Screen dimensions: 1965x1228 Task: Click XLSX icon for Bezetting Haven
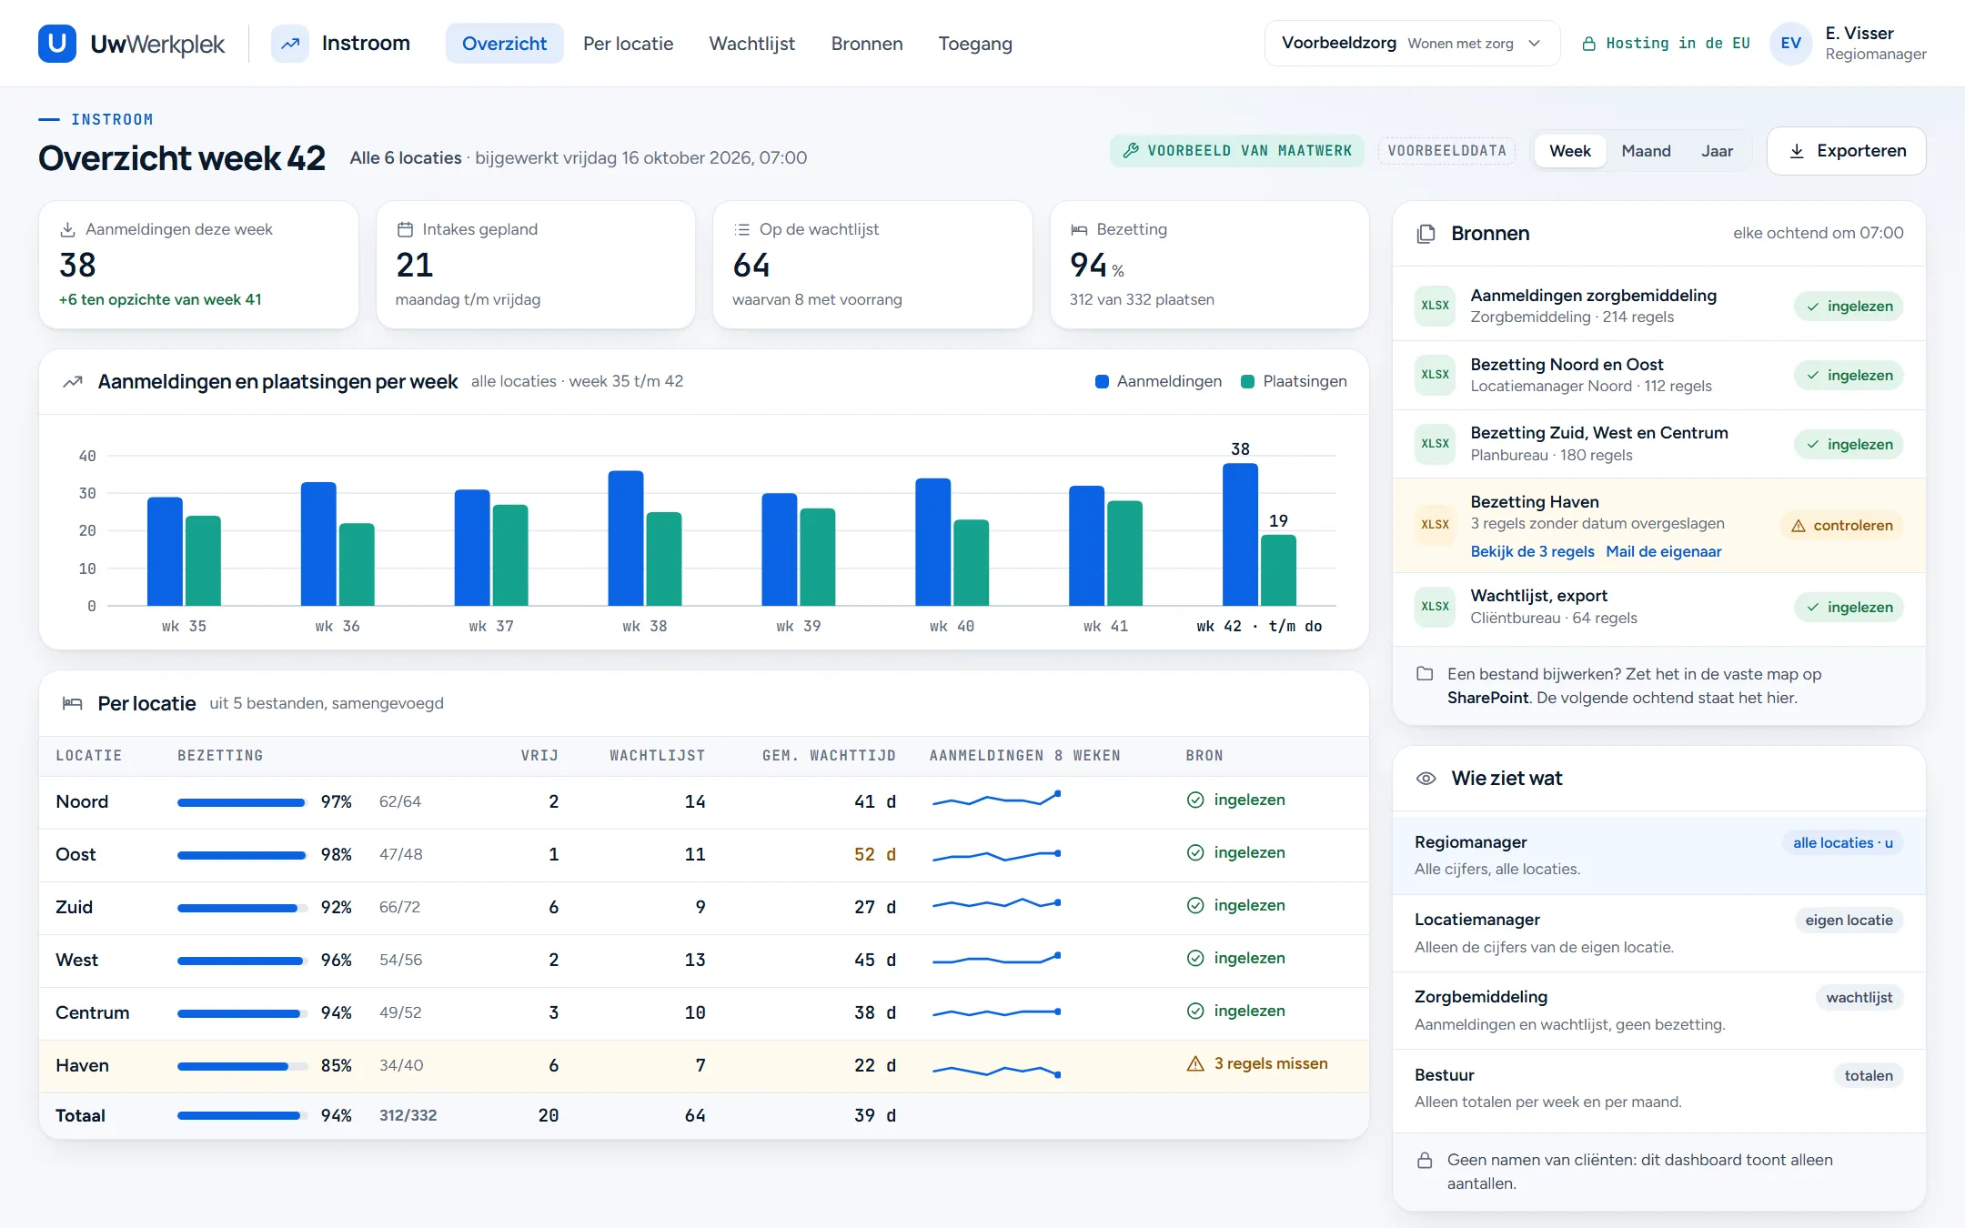coord(1435,525)
